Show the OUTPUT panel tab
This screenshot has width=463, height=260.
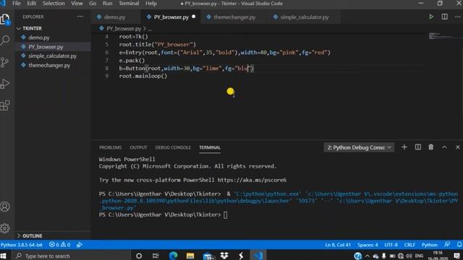click(138, 147)
